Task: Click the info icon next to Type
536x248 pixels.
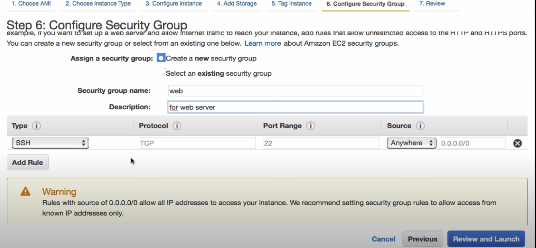Action: [x=36, y=126]
